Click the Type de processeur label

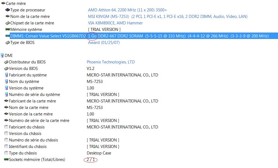pyautogui.click(x=28, y=10)
